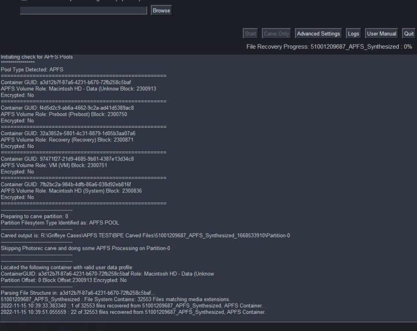The width and height of the screenshot is (417, 331).
Task: Quit the application
Action: (x=408, y=33)
